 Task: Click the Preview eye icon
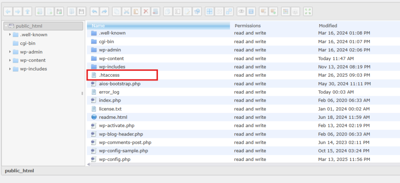click(x=241, y=12)
